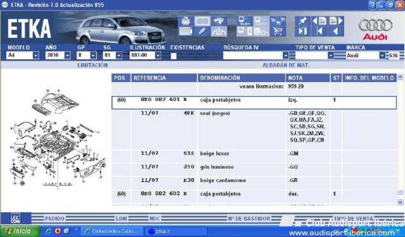Select the beige luxor 61S row
Viewport: 405px width, 237px height.
click(x=254, y=156)
